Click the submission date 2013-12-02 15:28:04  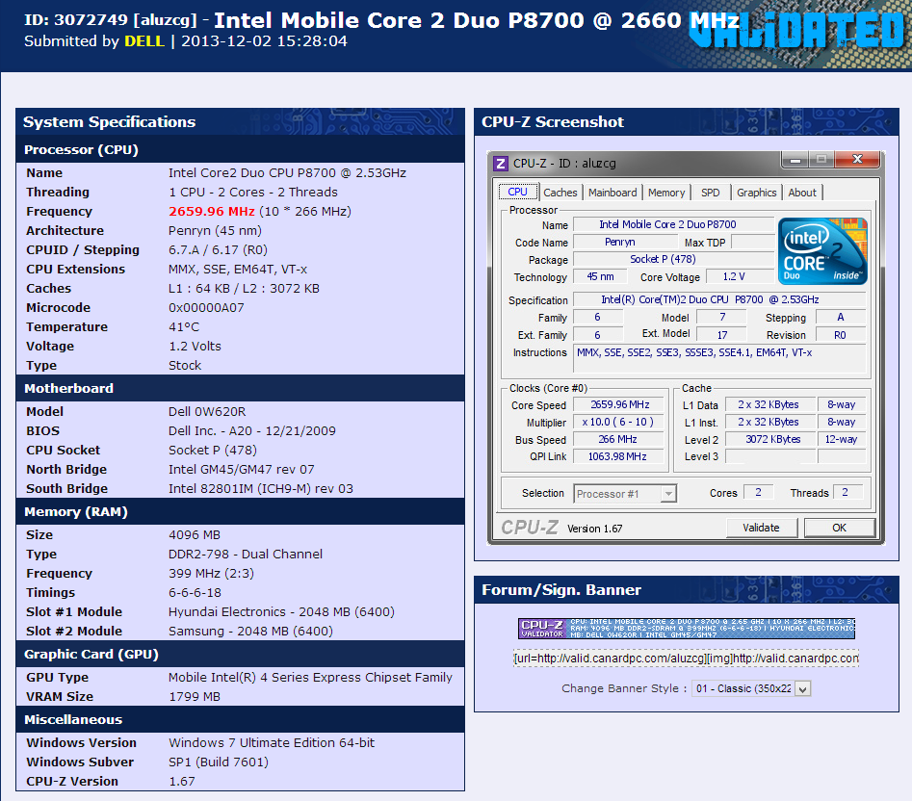pos(264,41)
